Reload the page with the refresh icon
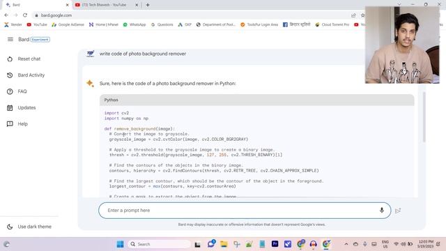 [x=25, y=15]
